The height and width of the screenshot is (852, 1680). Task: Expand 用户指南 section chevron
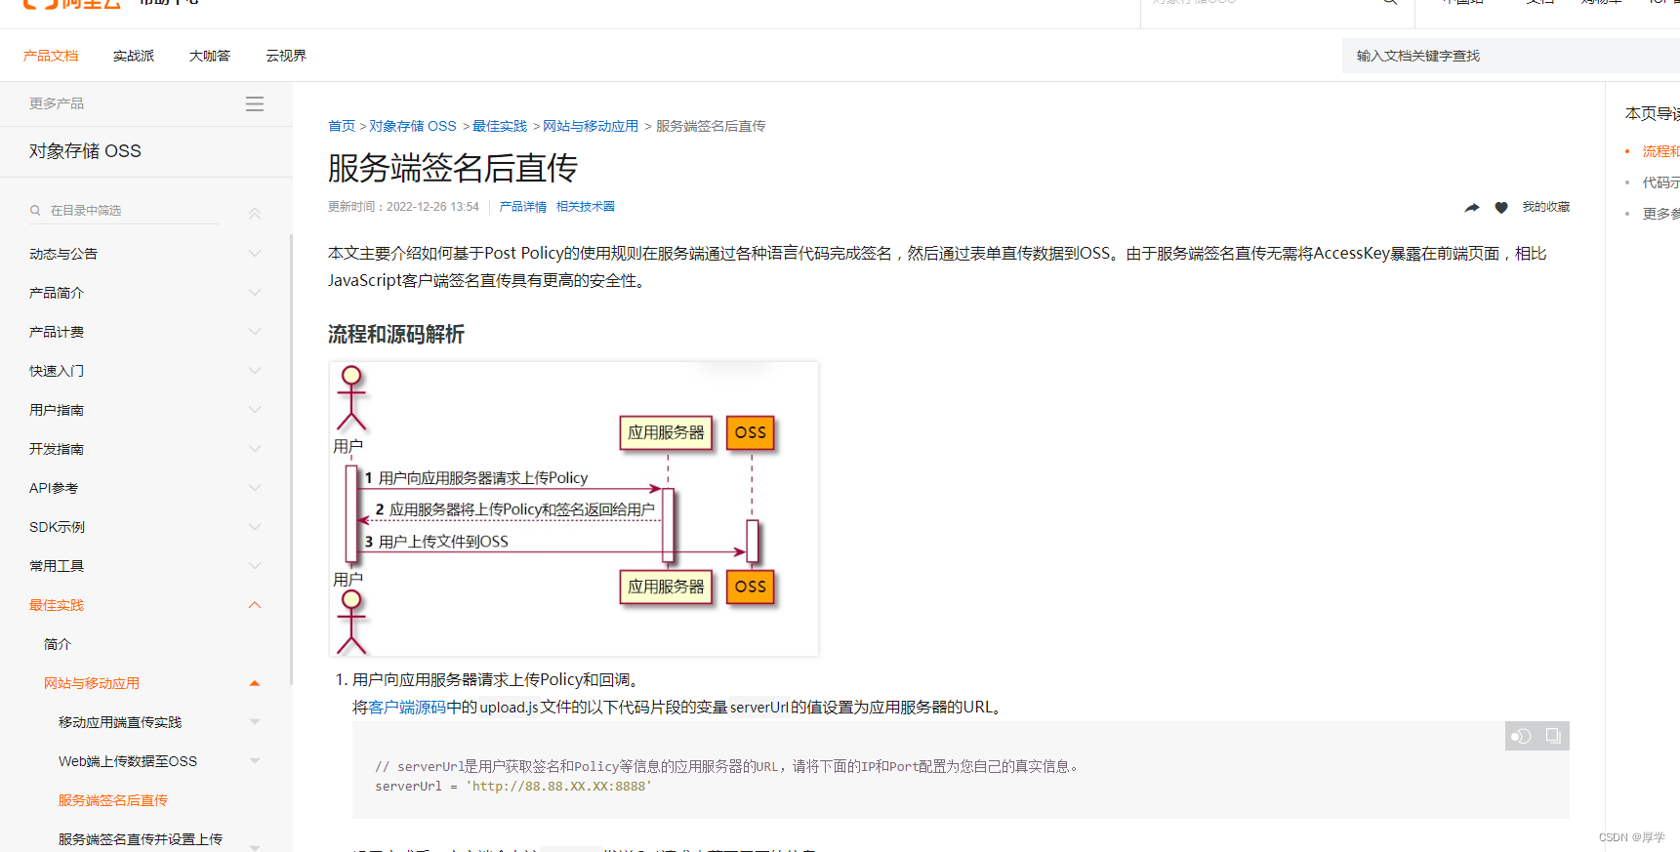(255, 410)
